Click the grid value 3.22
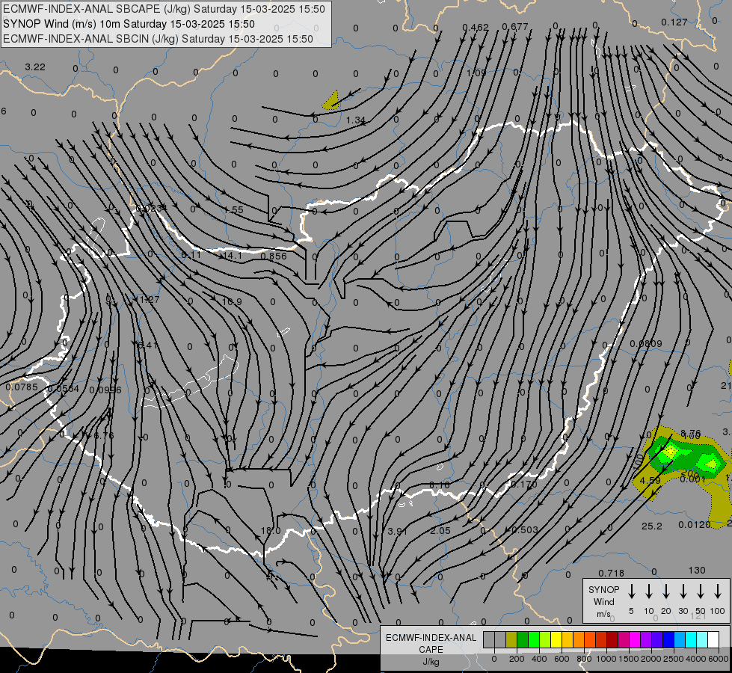 pos(35,67)
